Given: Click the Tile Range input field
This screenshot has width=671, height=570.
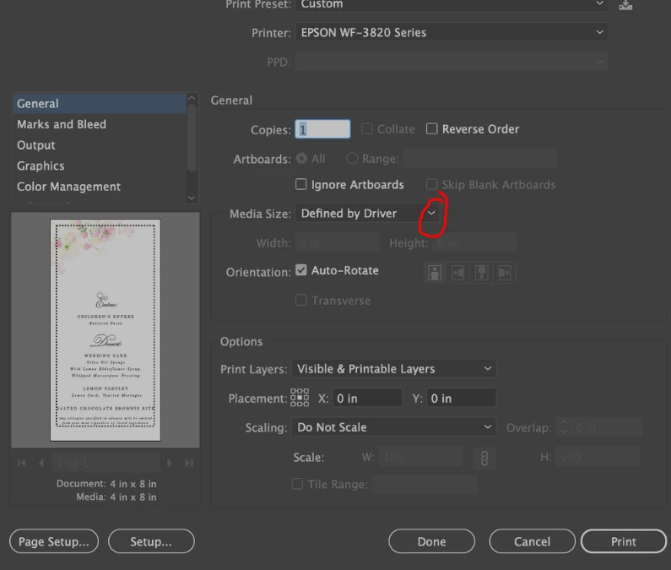Looking at the screenshot, I should [x=425, y=484].
